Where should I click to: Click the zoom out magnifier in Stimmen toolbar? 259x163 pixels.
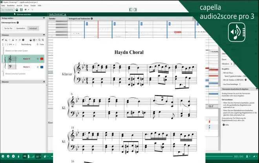tap(40, 40)
